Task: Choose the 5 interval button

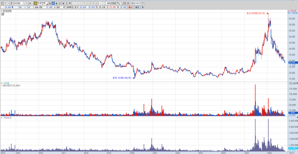Action: click(80, 3)
